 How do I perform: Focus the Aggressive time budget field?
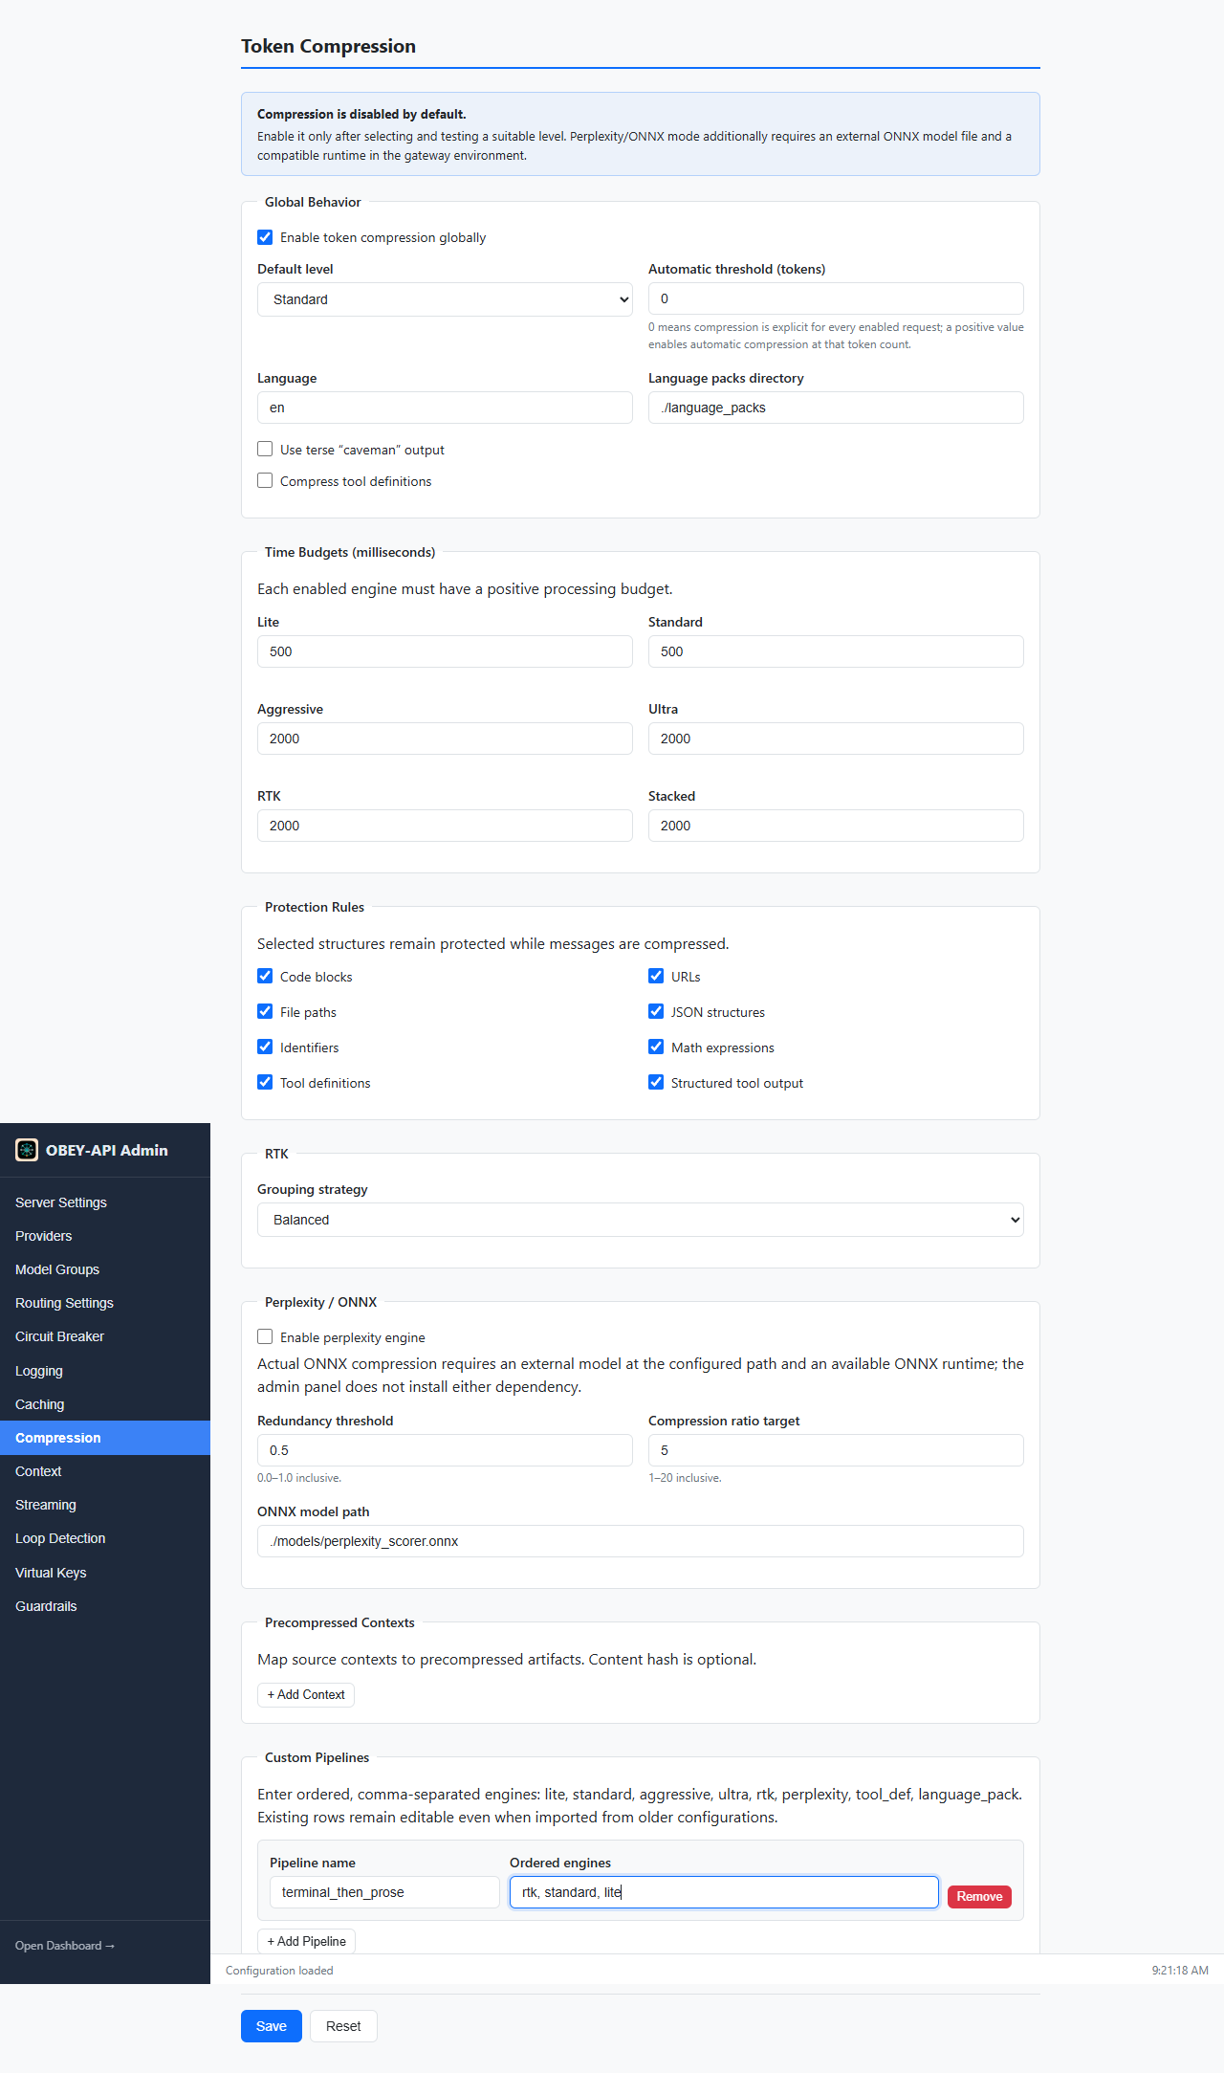(x=445, y=739)
